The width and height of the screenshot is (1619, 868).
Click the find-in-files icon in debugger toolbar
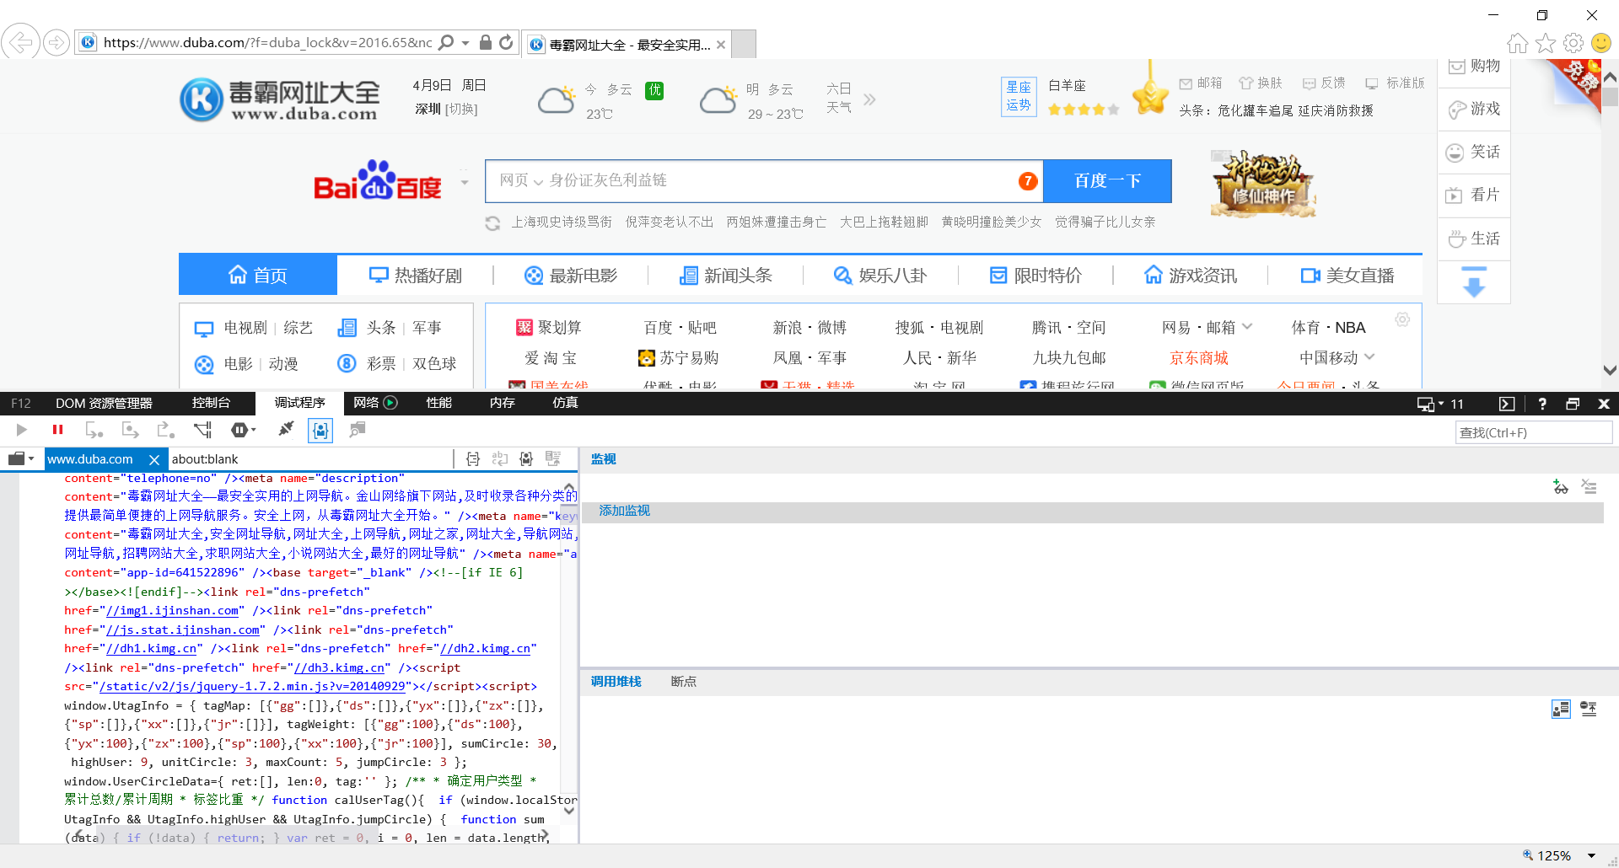point(358,430)
